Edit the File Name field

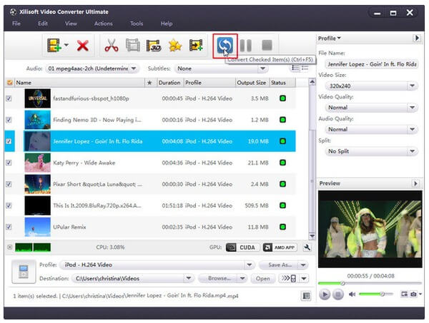coord(372,64)
